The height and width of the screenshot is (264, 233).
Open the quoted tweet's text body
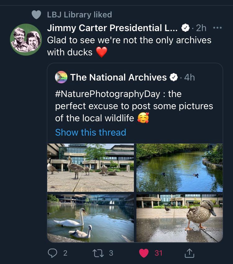(x=134, y=106)
